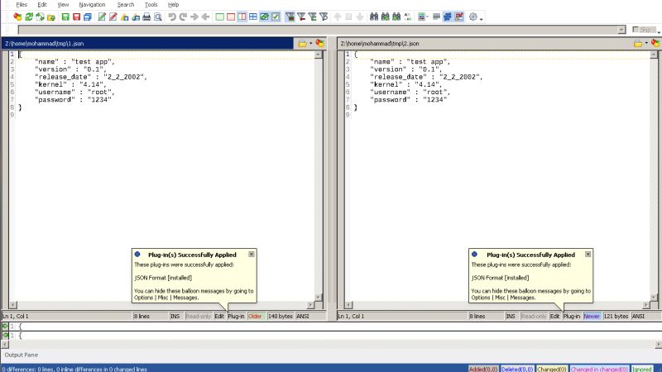Click the Redo arrow icon

click(x=183, y=17)
